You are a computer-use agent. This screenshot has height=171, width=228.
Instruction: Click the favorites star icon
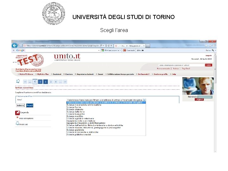tap(210, 46)
